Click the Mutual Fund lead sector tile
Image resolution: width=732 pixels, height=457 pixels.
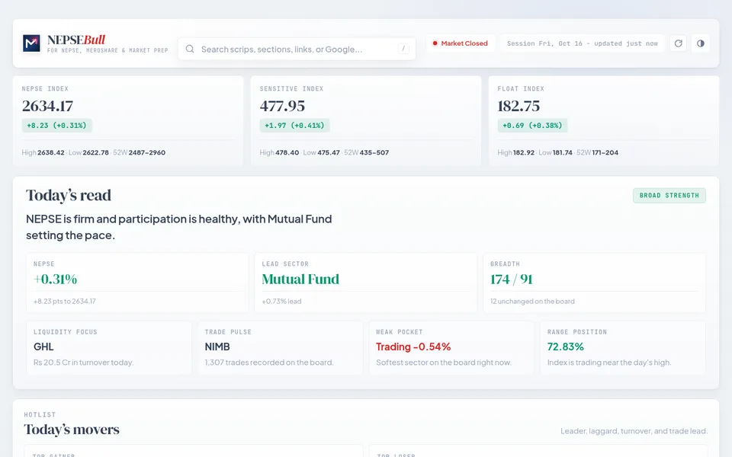click(x=366, y=283)
